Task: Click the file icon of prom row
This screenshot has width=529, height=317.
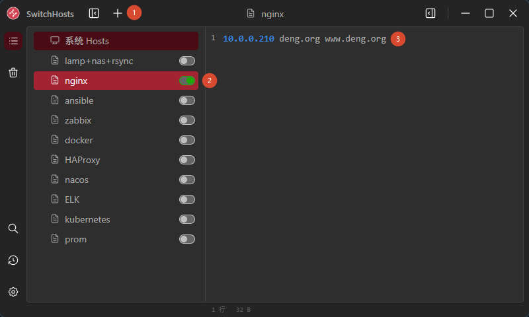Action: point(55,239)
